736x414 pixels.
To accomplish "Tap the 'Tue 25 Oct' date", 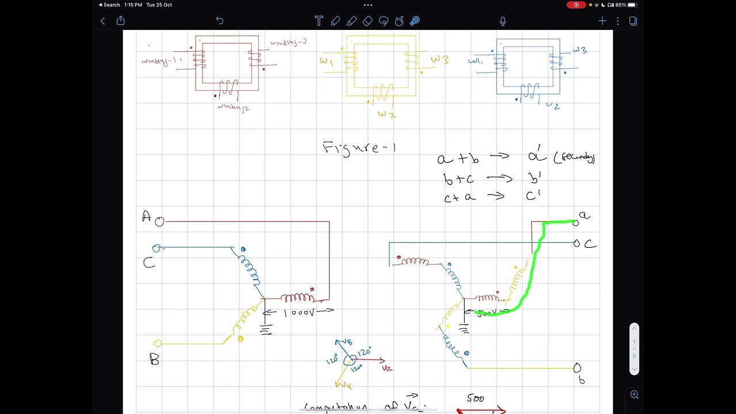I will (x=159, y=5).
